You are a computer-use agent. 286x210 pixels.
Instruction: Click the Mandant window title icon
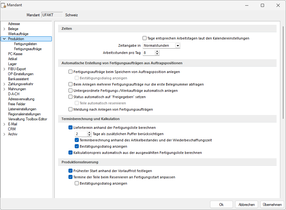point(4,5)
